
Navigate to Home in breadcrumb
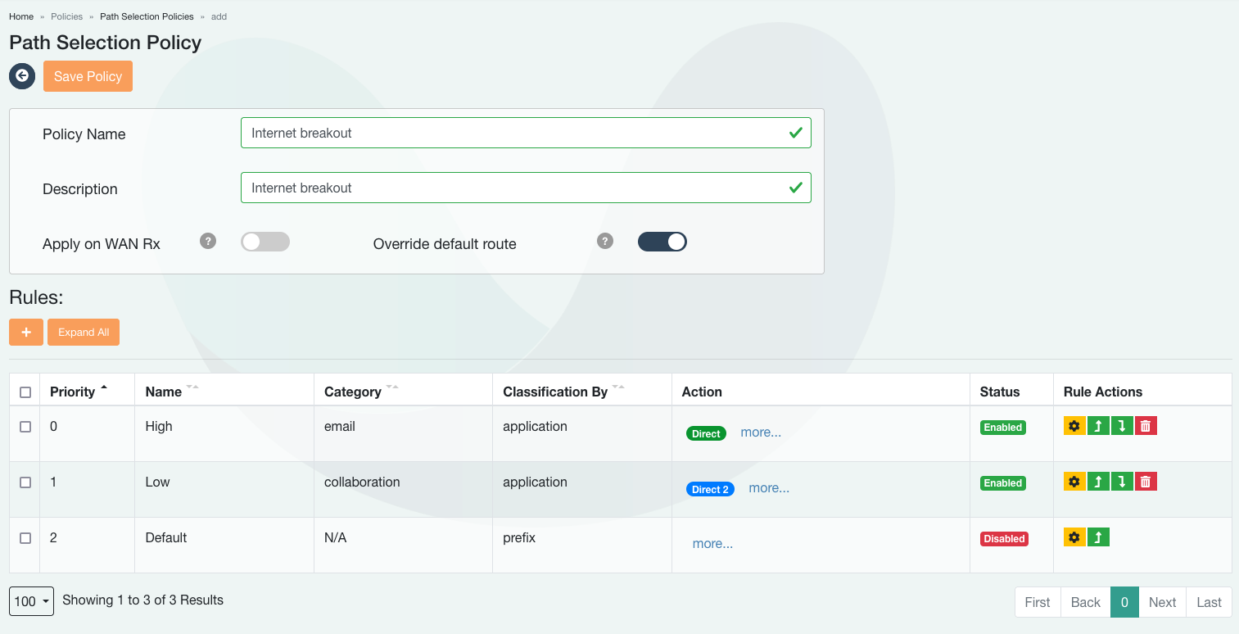point(21,16)
